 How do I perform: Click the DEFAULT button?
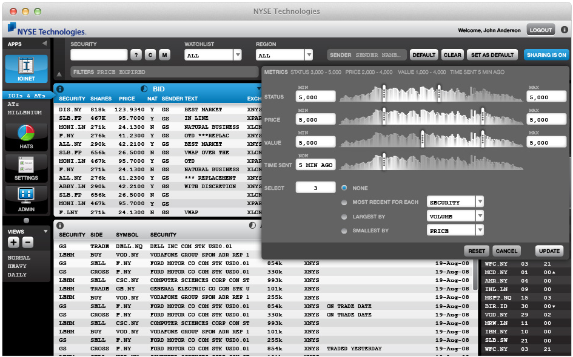click(x=424, y=55)
